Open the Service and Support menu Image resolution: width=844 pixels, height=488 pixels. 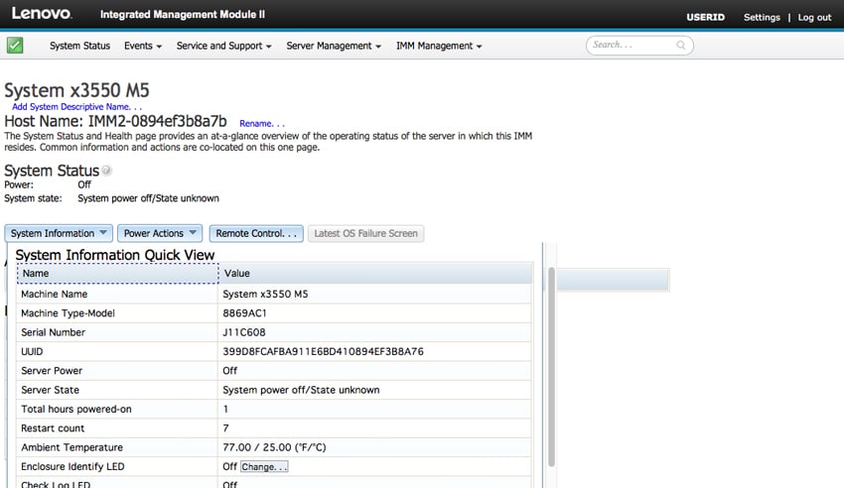(224, 46)
